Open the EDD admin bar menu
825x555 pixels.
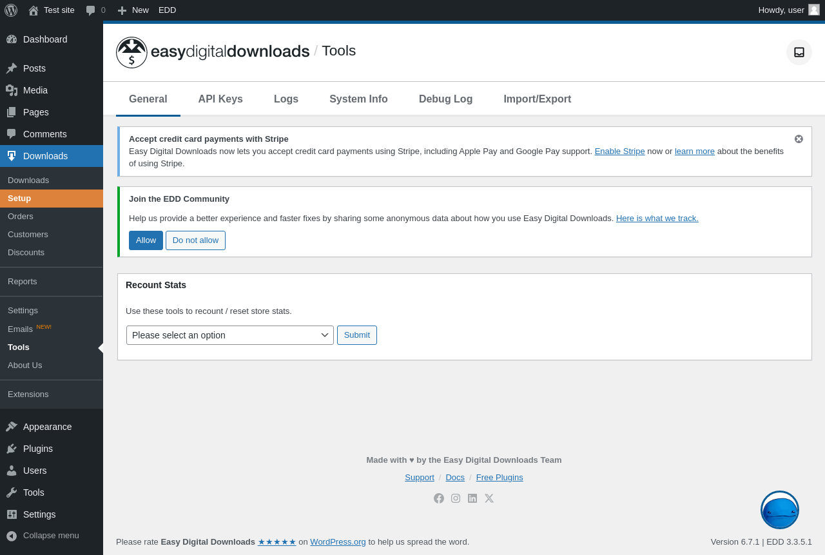168,10
